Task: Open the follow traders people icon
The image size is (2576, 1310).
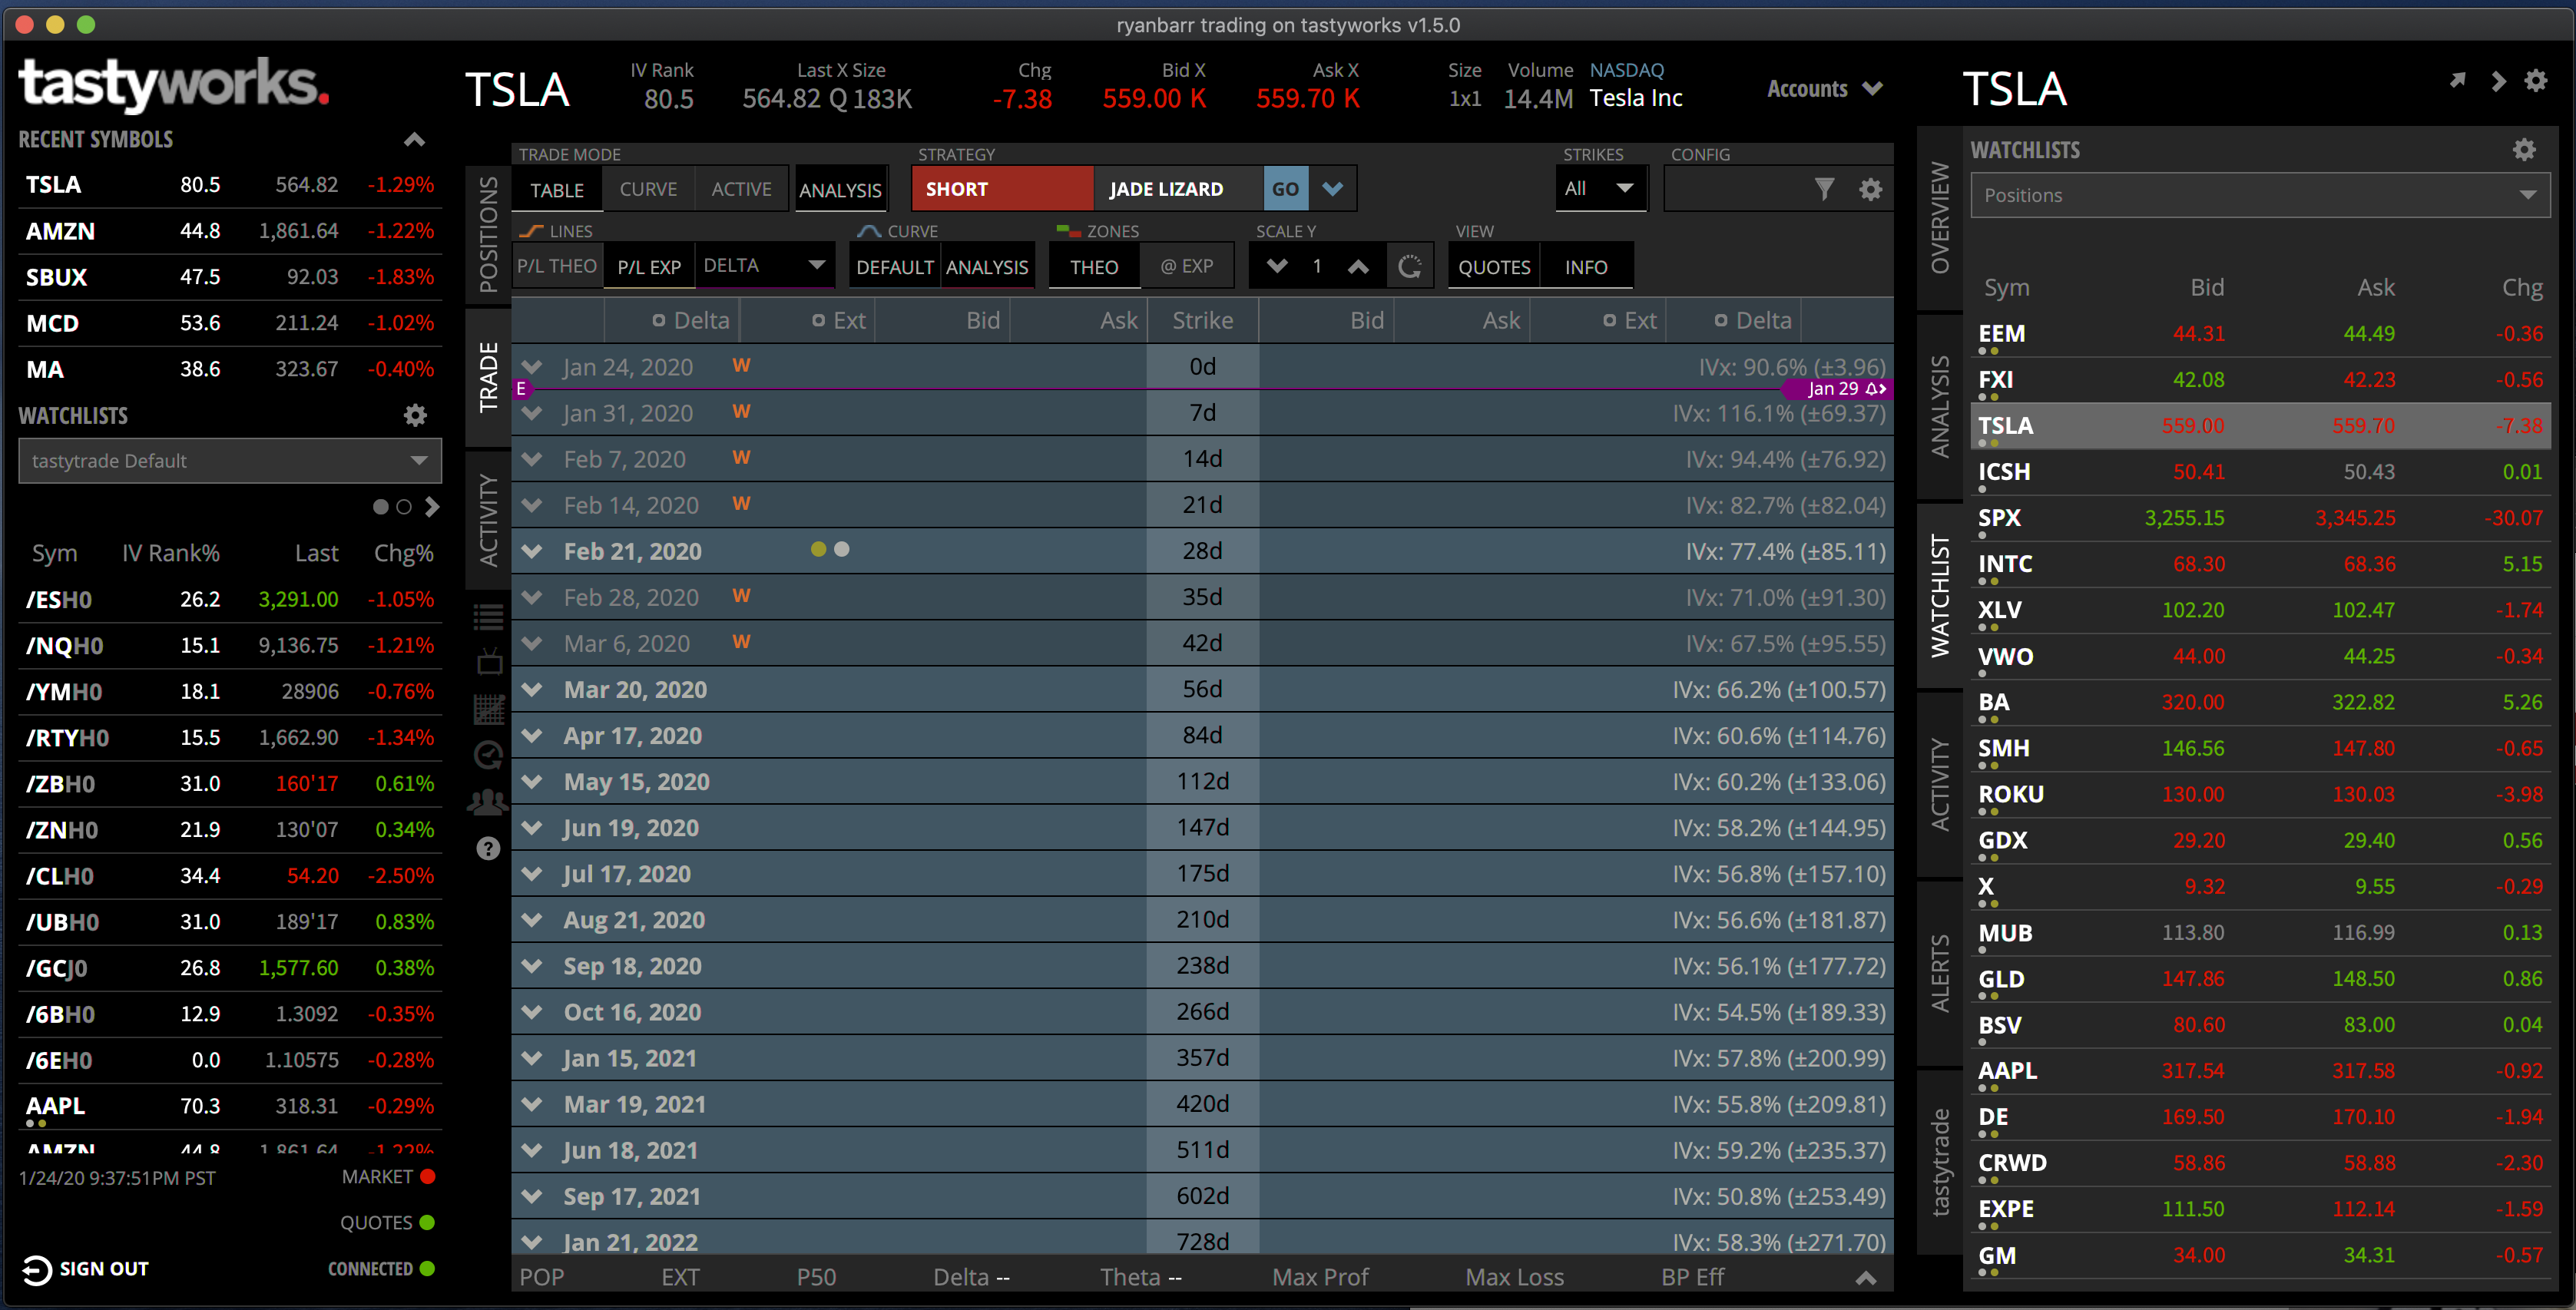Action: click(488, 802)
